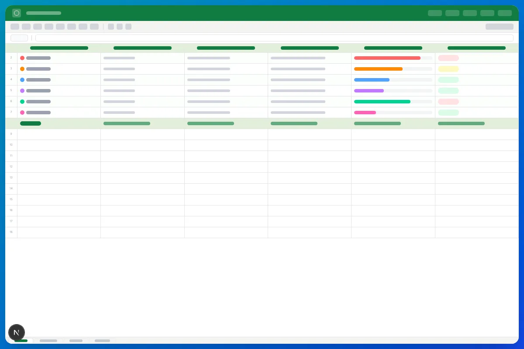The width and height of the screenshot is (524, 349).
Task: Switch to the active green-marked sheet tab
Action: tap(21, 341)
